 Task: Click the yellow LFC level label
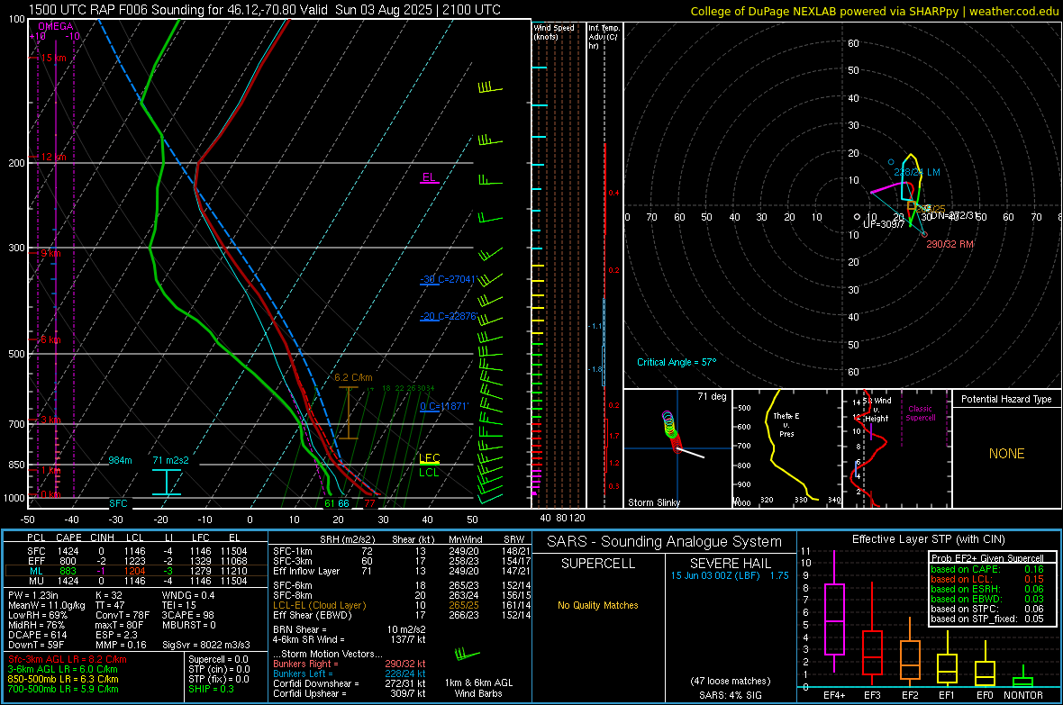(429, 458)
